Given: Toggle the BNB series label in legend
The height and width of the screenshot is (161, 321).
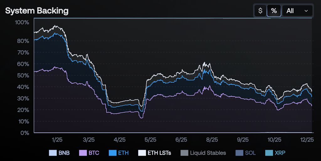Looking at the screenshot, I should coord(64,153).
